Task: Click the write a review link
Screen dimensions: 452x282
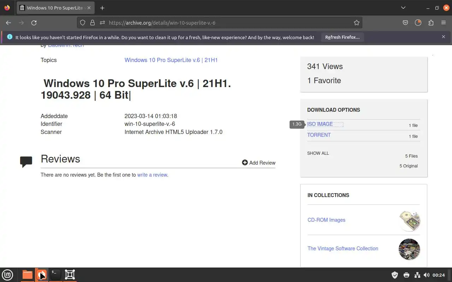Action: (152, 175)
